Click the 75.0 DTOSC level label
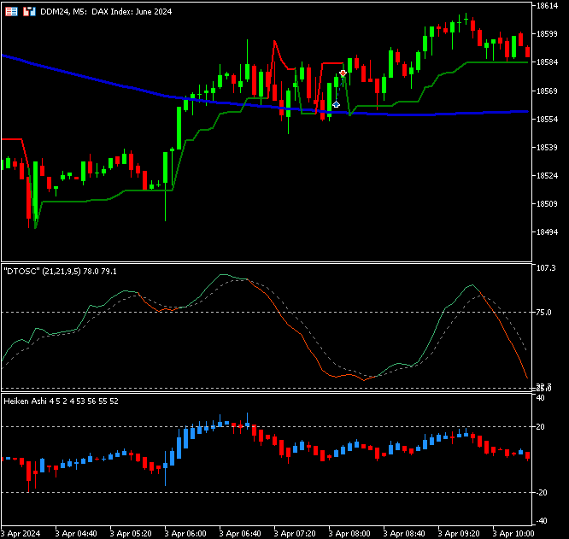The image size is (569, 539). (x=543, y=313)
